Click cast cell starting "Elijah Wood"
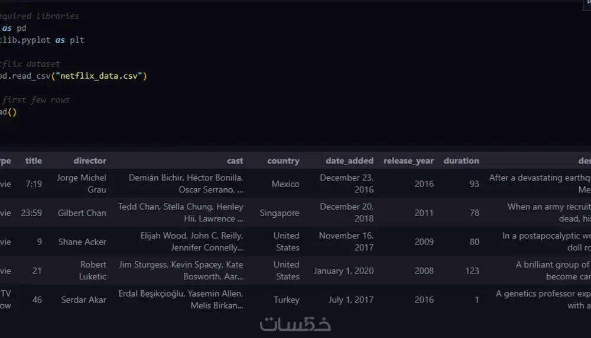This screenshot has width=591, height=338. click(x=191, y=242)
